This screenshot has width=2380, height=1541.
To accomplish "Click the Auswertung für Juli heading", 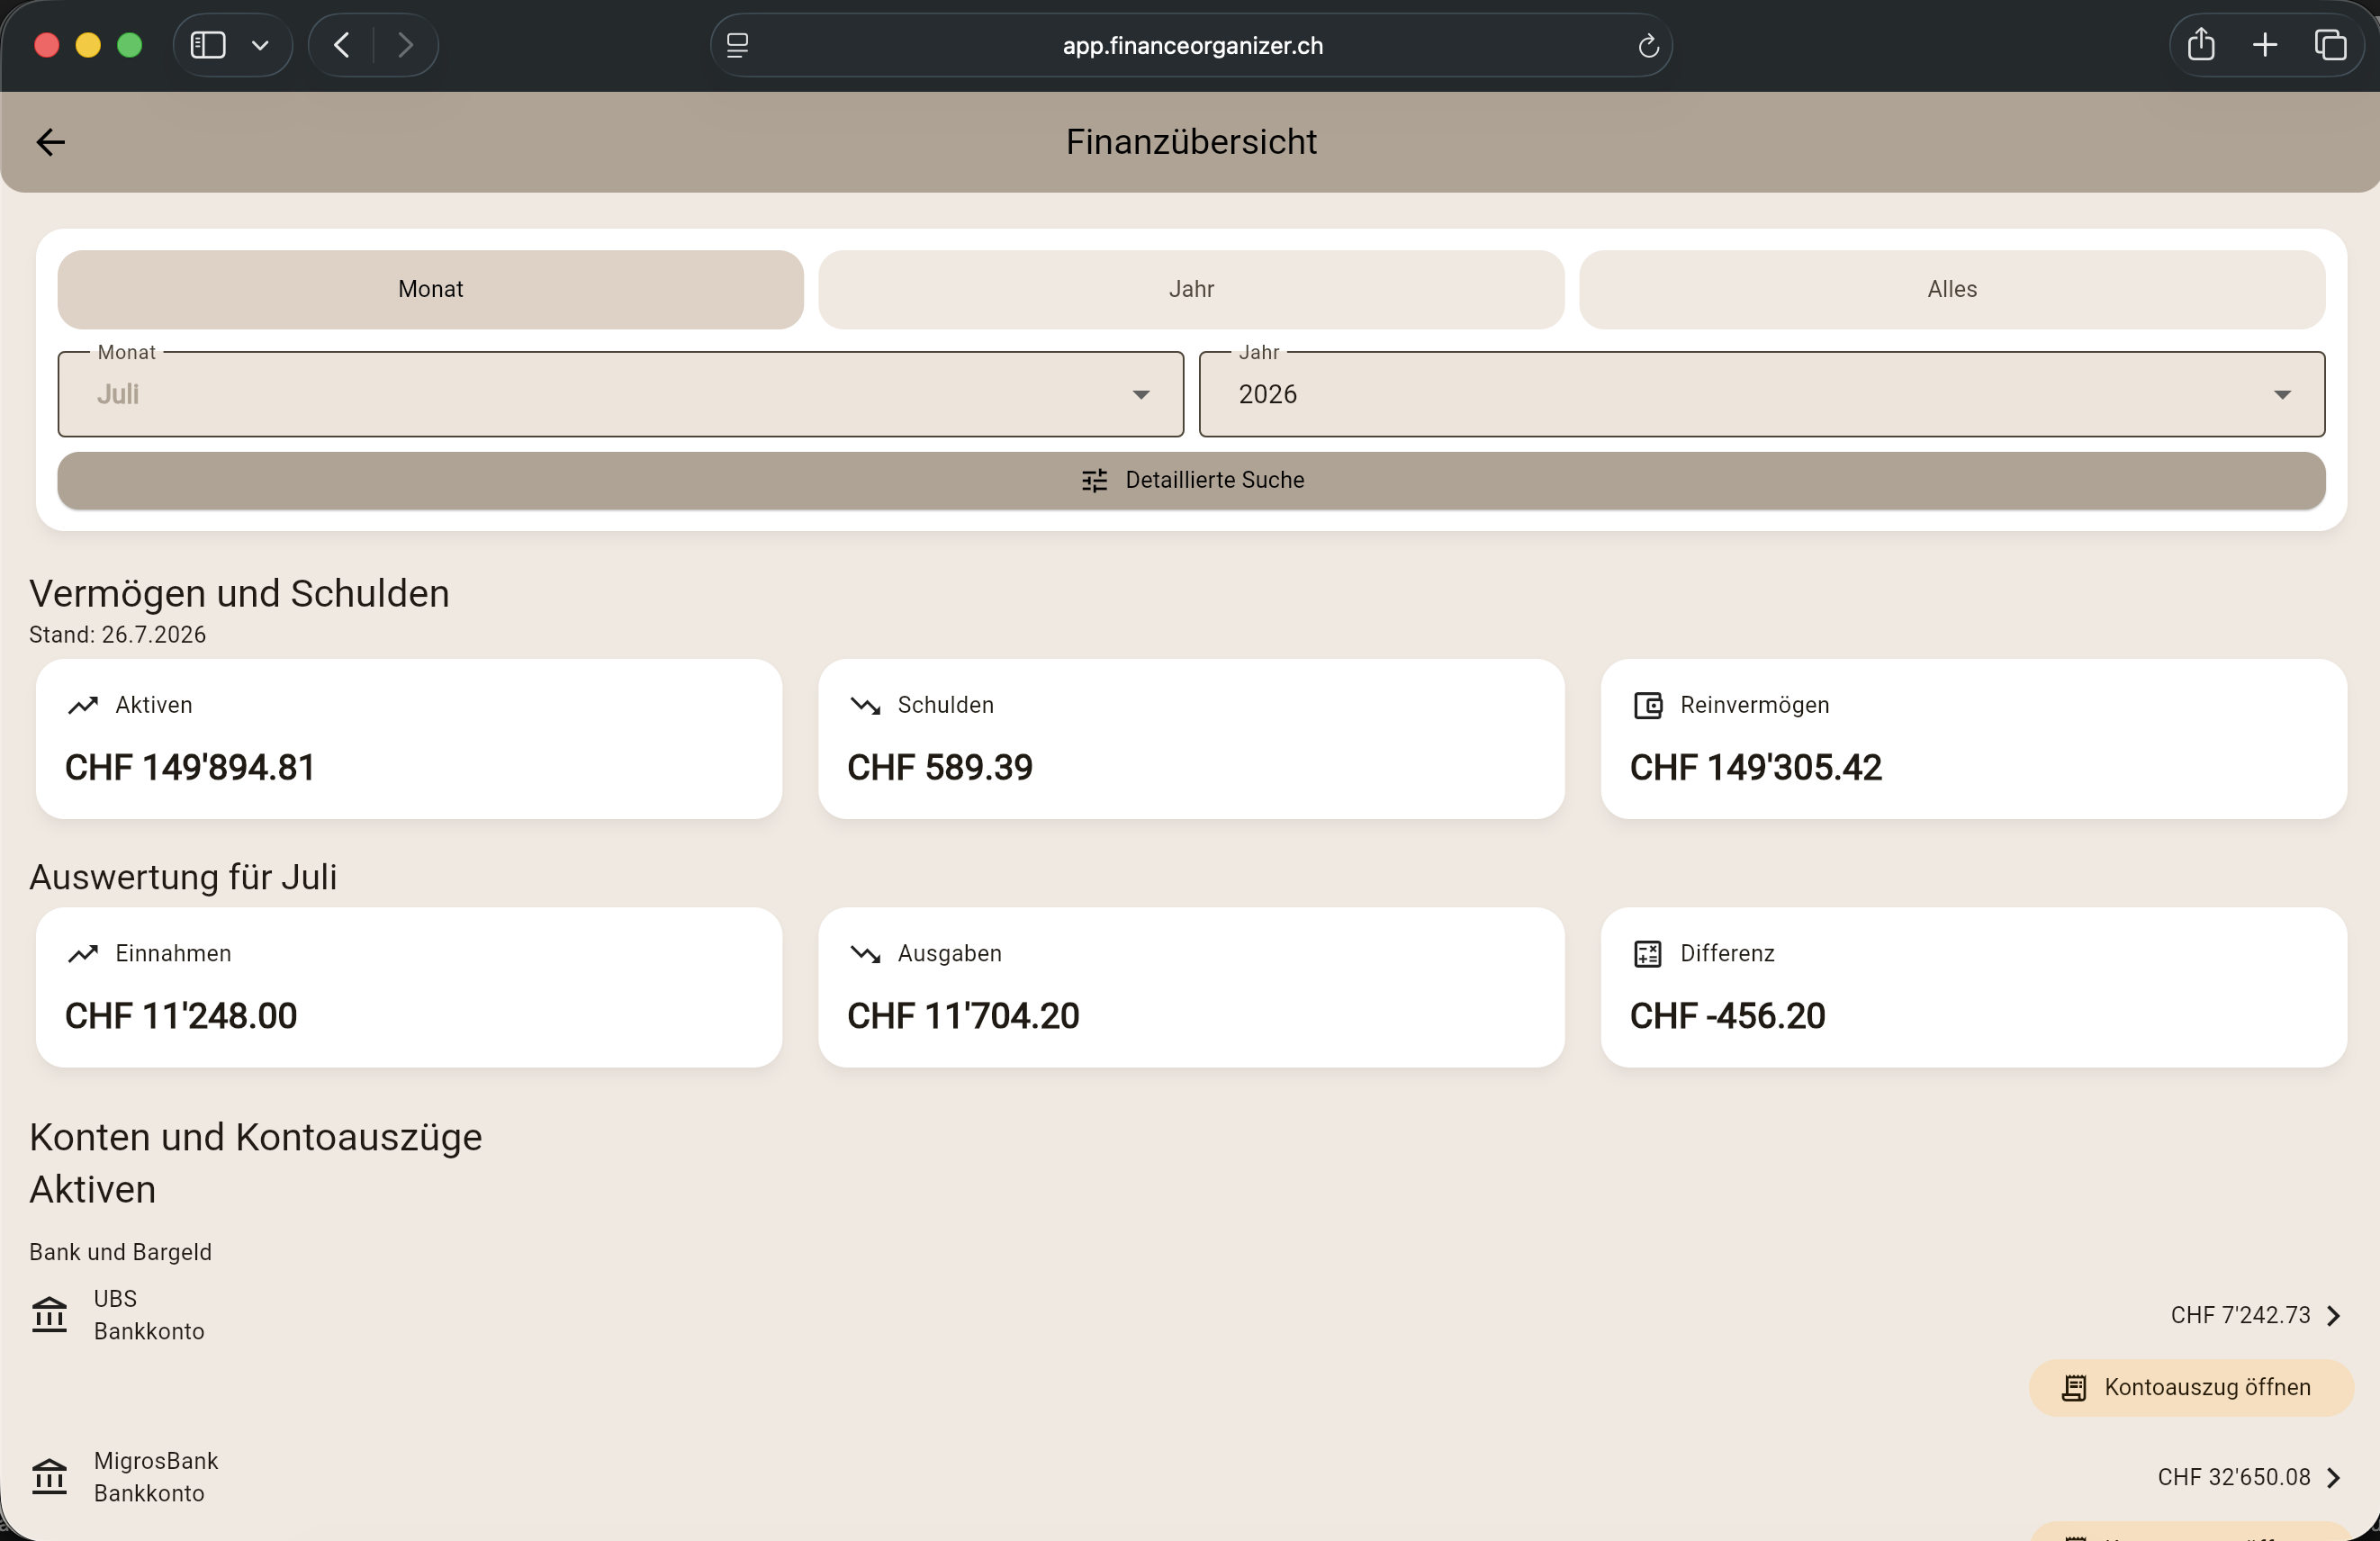I will point(183,877).
